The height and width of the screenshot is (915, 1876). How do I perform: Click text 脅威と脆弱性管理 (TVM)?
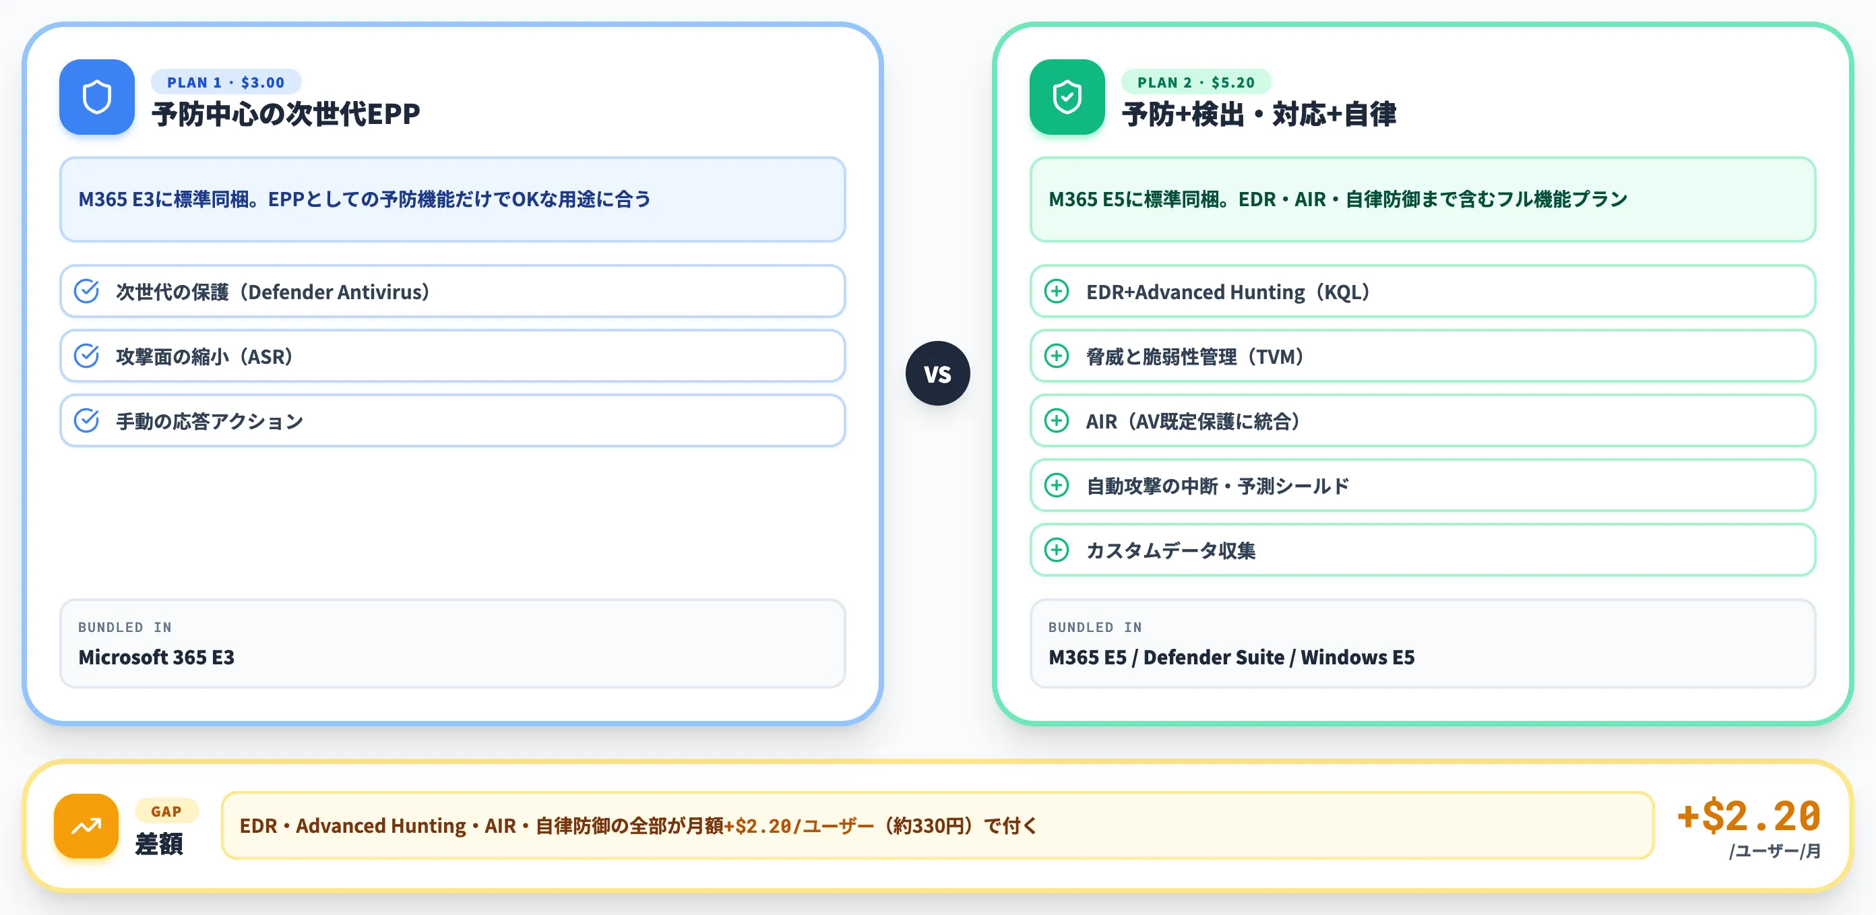click(x=1196, y=356)
